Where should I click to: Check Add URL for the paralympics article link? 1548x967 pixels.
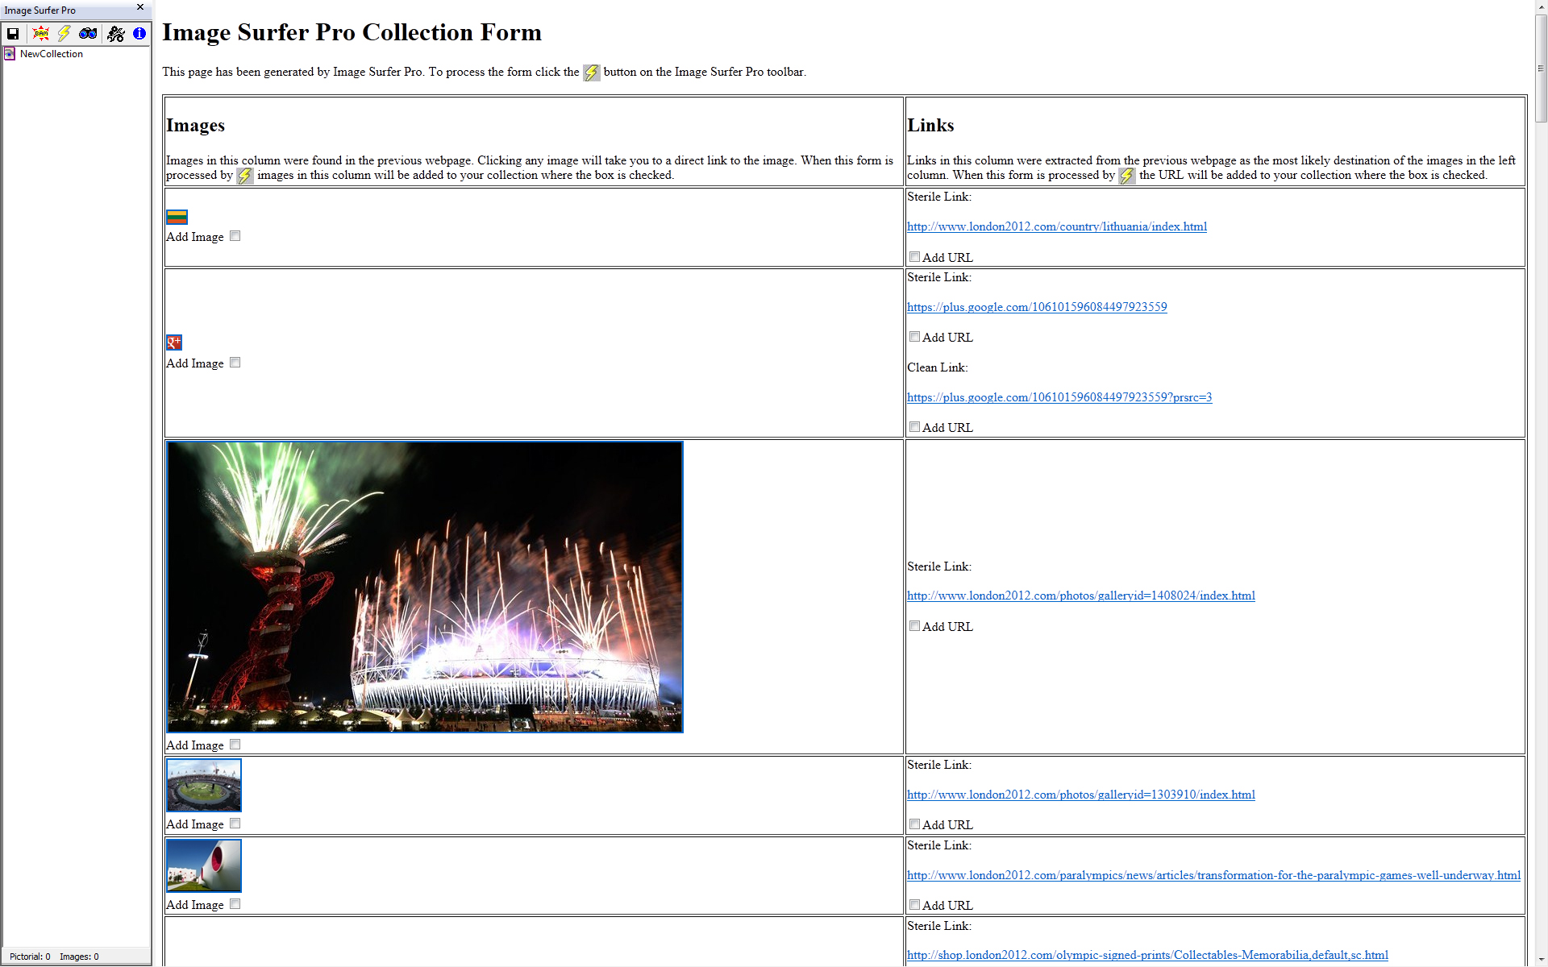pos(914,905)
